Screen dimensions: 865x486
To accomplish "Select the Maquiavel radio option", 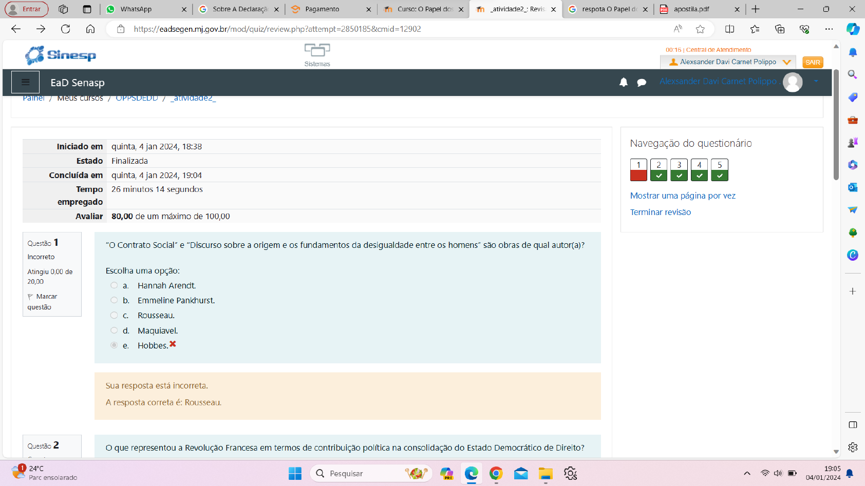I will (114, 331).
